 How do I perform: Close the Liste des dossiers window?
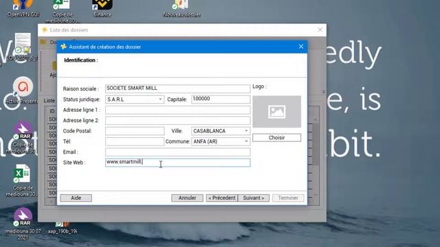click(x=320, y=30)
